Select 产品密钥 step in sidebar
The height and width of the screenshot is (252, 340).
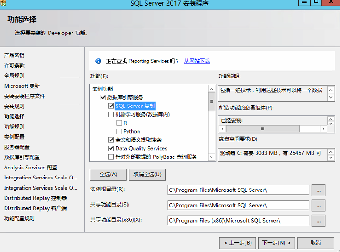tap(14, 55)
